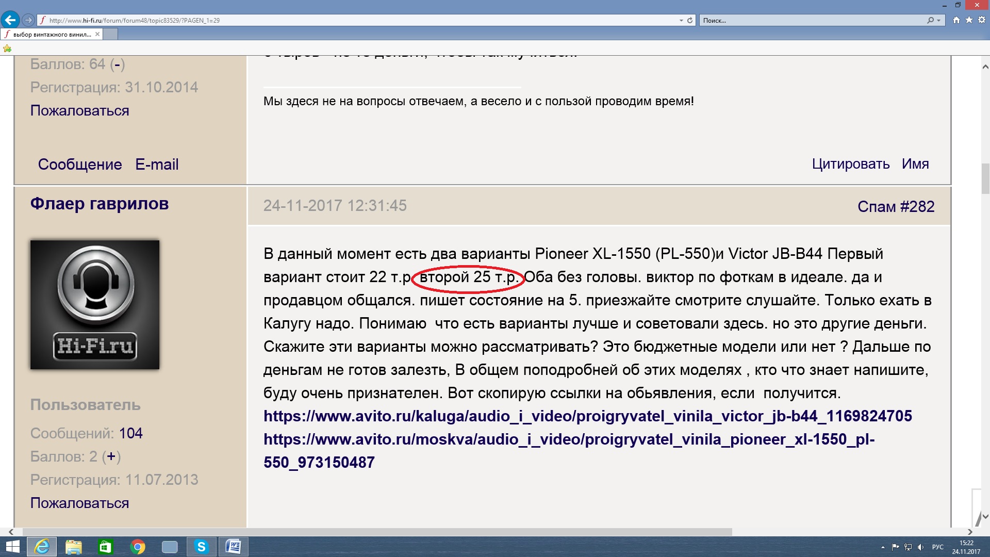Viewport: 990px width, 557px height.
Task: Click the Цитировать link
Action: coord(850,164)
